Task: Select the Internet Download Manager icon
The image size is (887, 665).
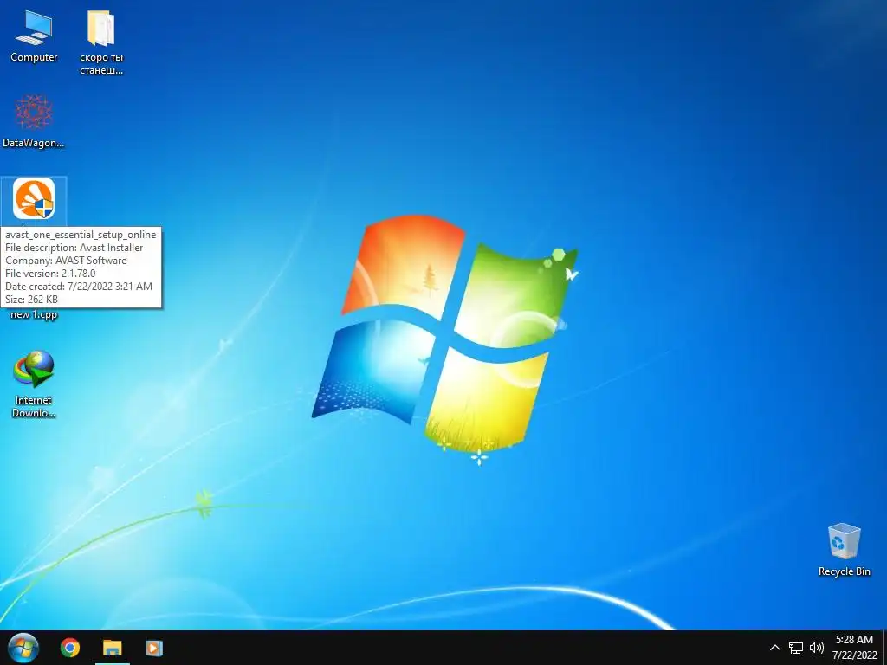Action: (34, 384)
